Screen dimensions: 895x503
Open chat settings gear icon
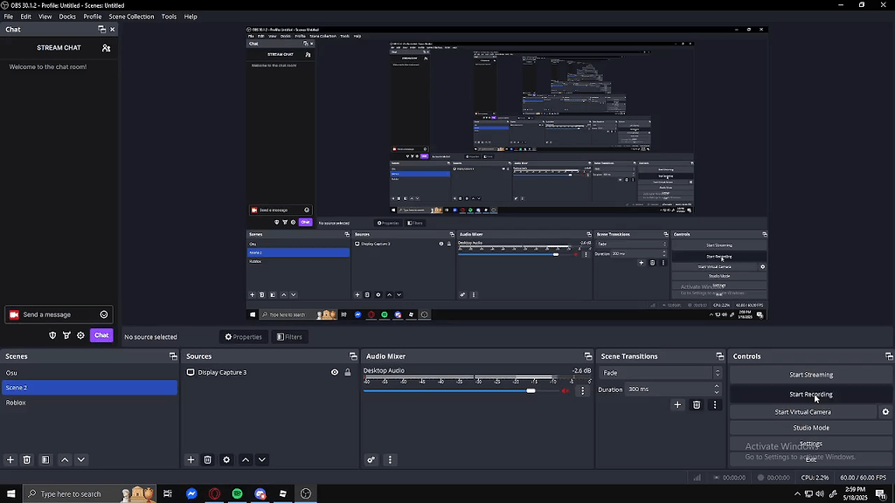pos(80,335)
